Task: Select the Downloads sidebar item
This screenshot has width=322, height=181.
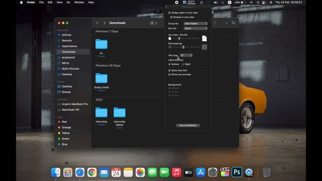Action: point(72,52)
